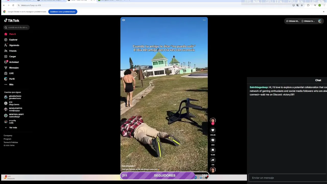Click Enviar un mensaje chat field
Viewport: 327px width, 184px height.
point(288,178)
